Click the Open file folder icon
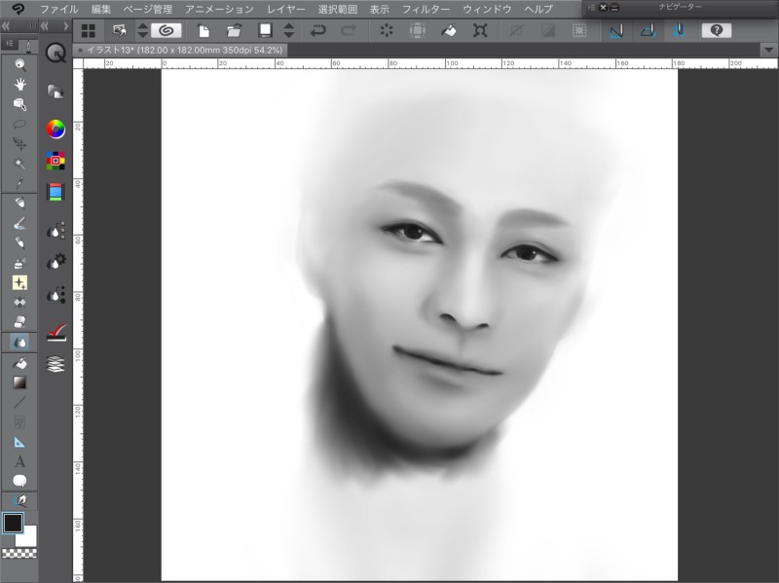 pyautogui.click(x=234, y=31)
